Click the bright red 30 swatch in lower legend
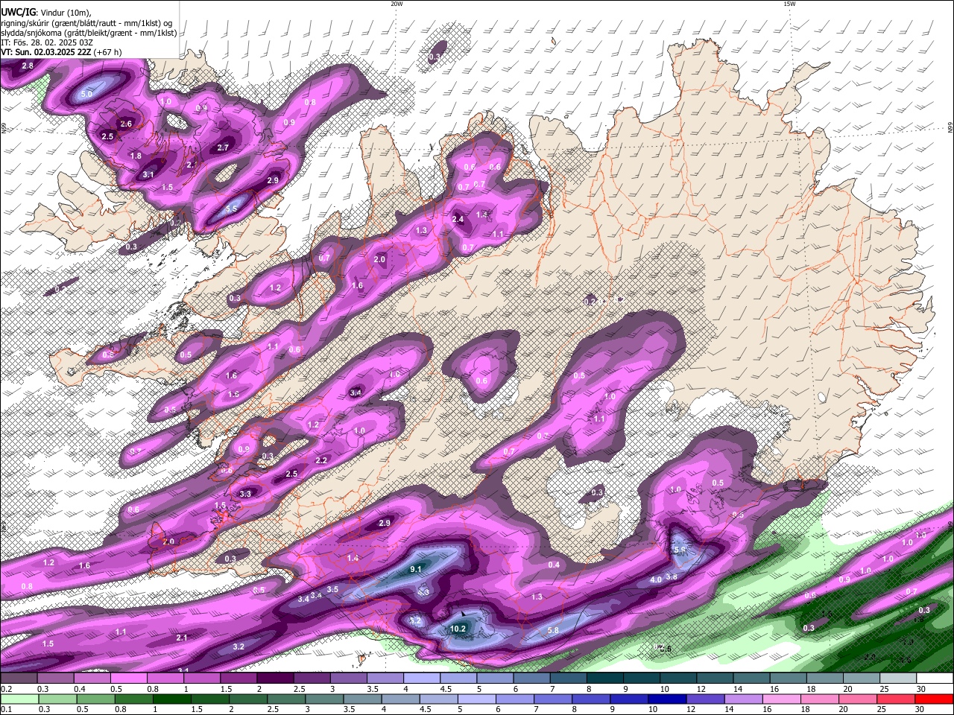This screenshot has width=954, height=715. tap(933, 699)
